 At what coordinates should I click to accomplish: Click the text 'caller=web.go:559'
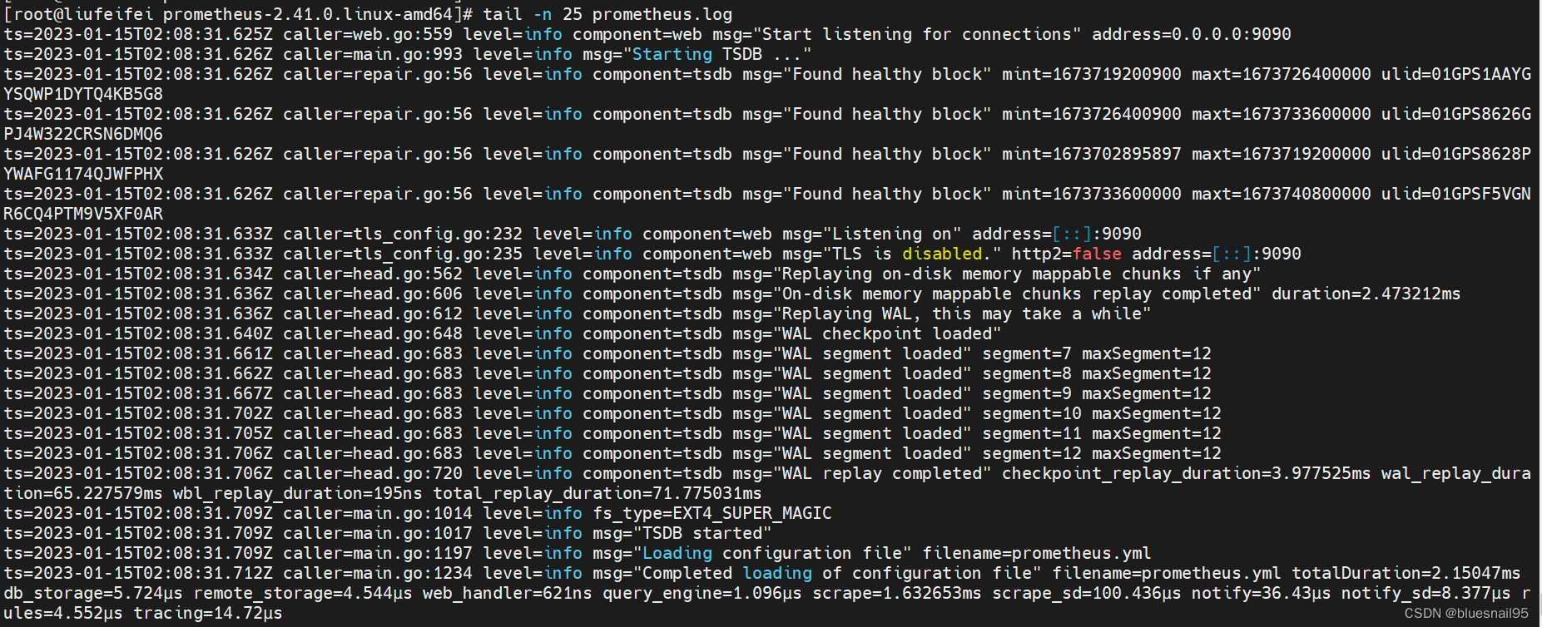367,34
